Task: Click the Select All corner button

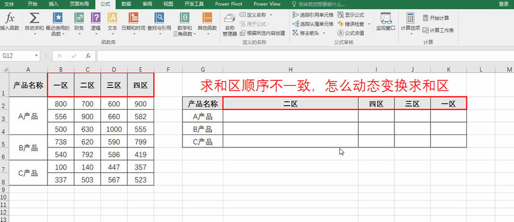Action: point(5,69)
